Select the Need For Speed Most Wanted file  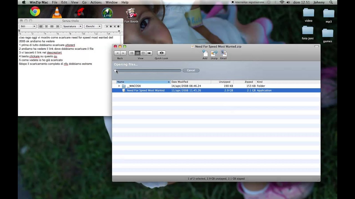click(x=216, y=90)
